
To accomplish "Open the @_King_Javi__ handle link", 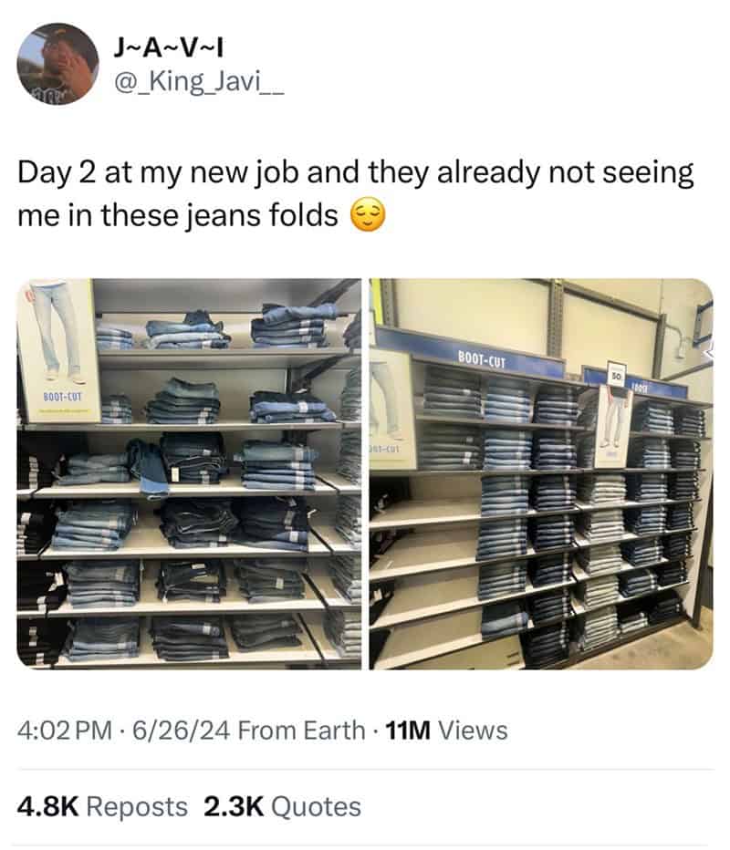I will pyautogui.click(x=198, y=82).
